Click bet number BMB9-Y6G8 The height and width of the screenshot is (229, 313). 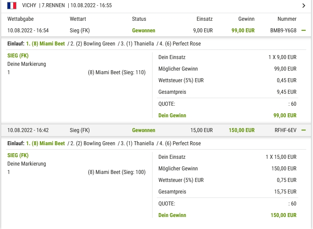[x=283, y=30]
